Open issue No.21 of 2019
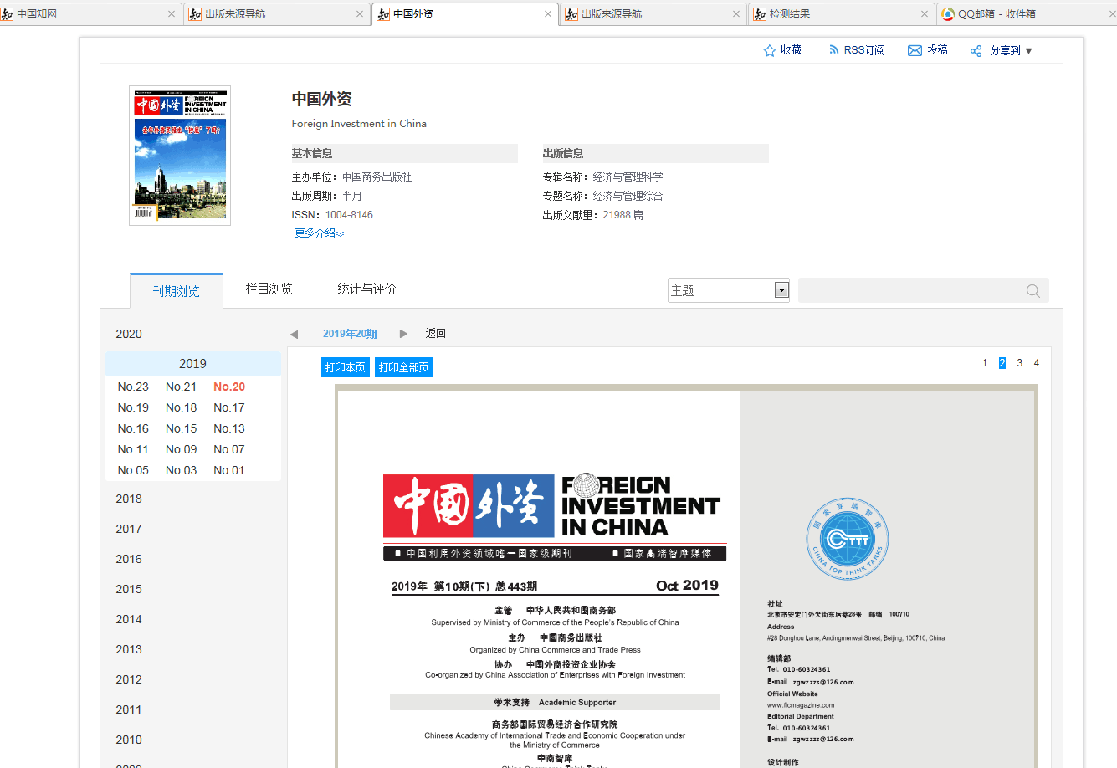The width and height of the screenshot is (1117, 768). (x=181, y=387)
